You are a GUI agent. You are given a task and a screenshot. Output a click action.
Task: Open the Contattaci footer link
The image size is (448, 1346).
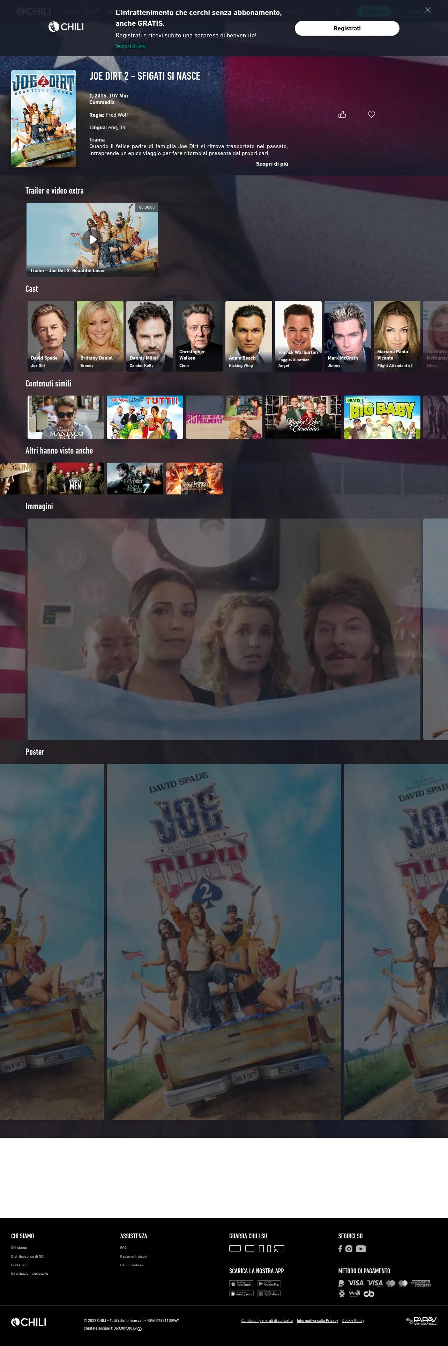[19, 1265]
